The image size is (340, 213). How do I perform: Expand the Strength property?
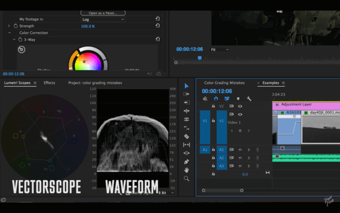coord(9,26)
